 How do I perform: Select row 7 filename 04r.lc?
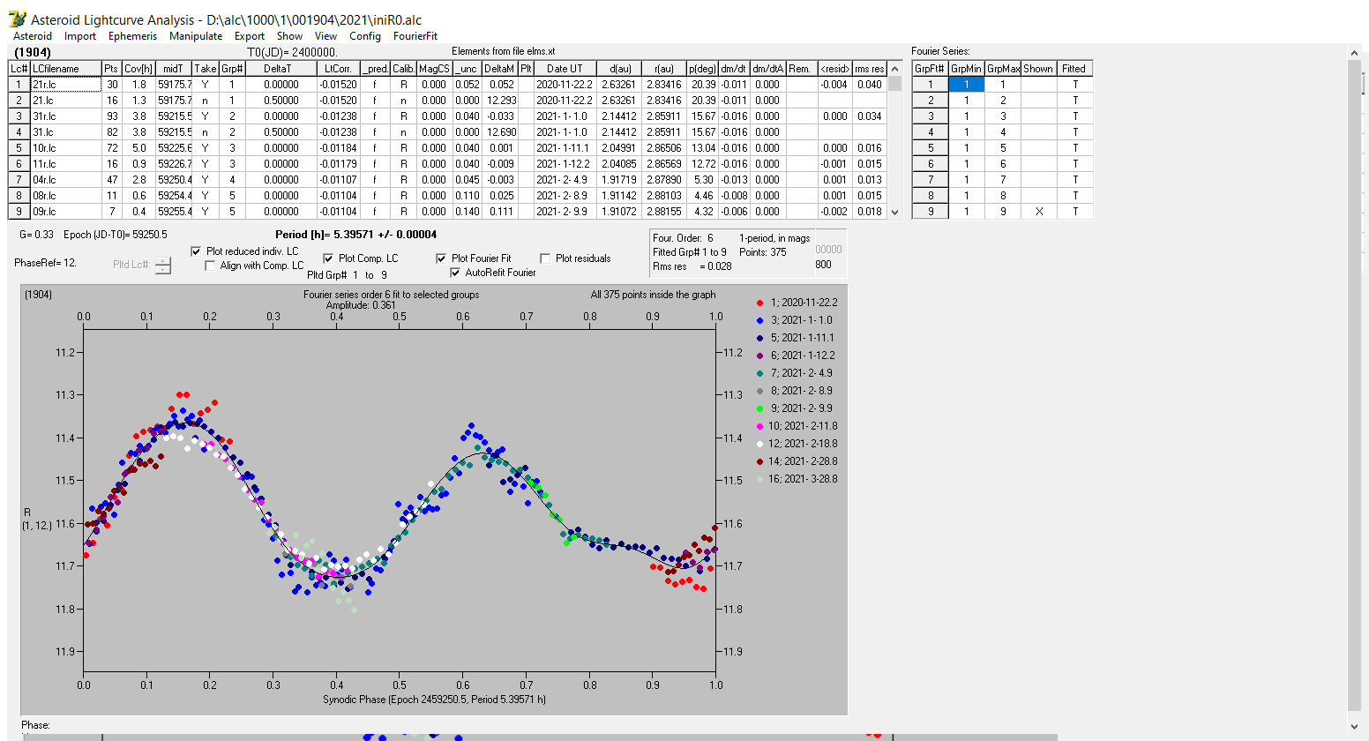click(66, 180)
